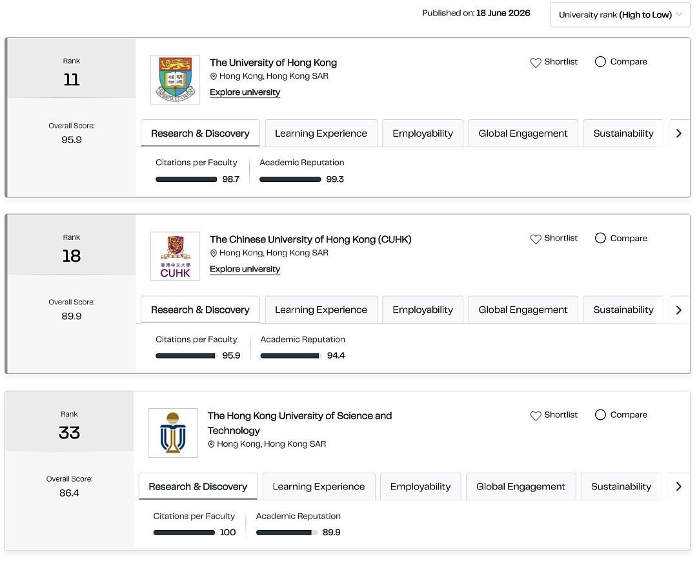This screenshot has height=561, width=697.
Task: Click the heart icon for HKUST shortlist
Action: [x=536, y=416]
